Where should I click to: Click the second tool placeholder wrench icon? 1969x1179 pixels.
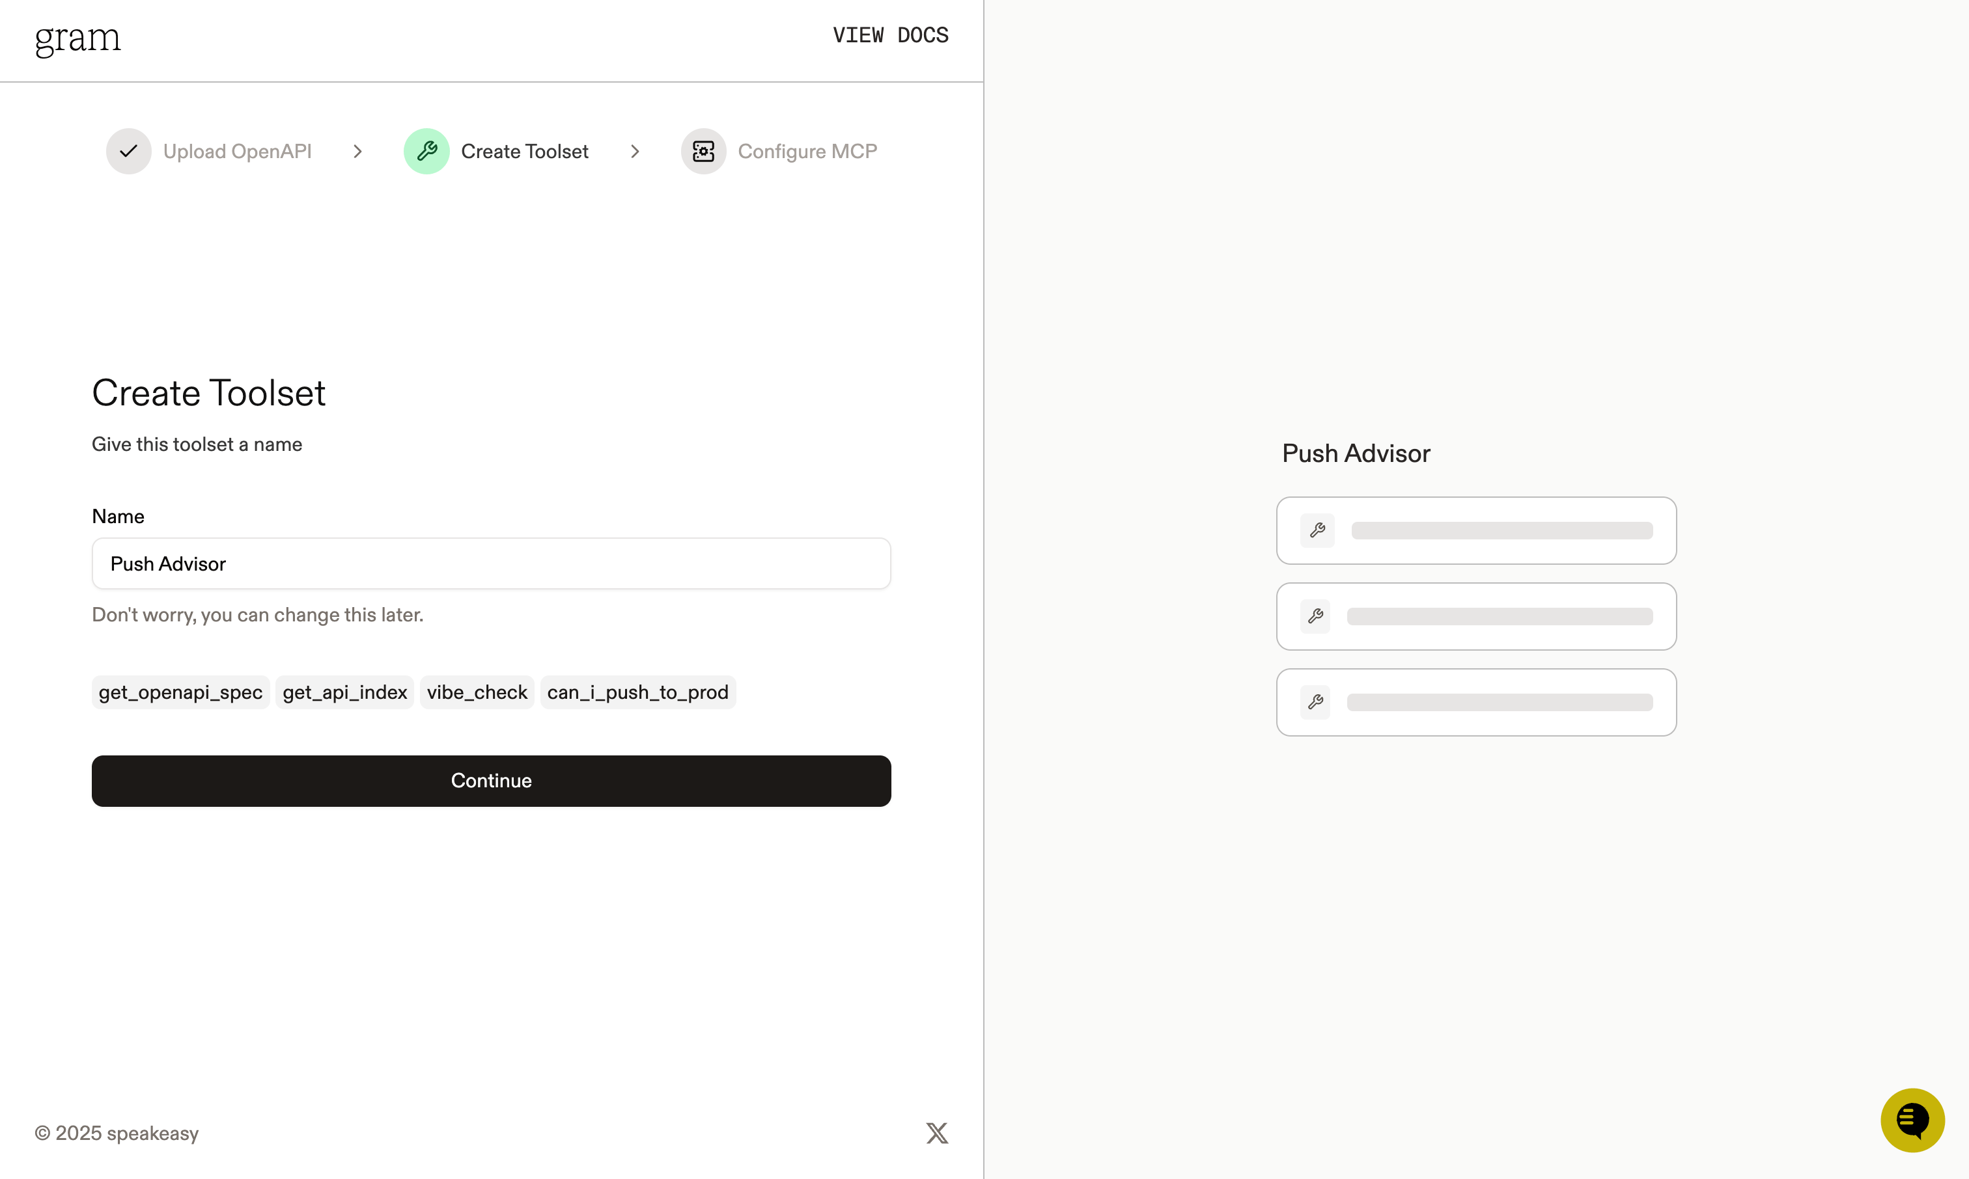point(1315,617)
